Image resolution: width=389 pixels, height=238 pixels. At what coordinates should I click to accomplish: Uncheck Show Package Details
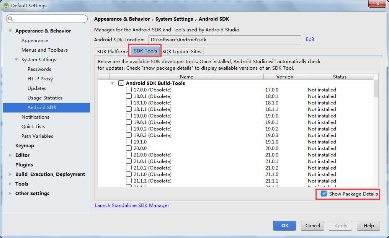[324, 194]
